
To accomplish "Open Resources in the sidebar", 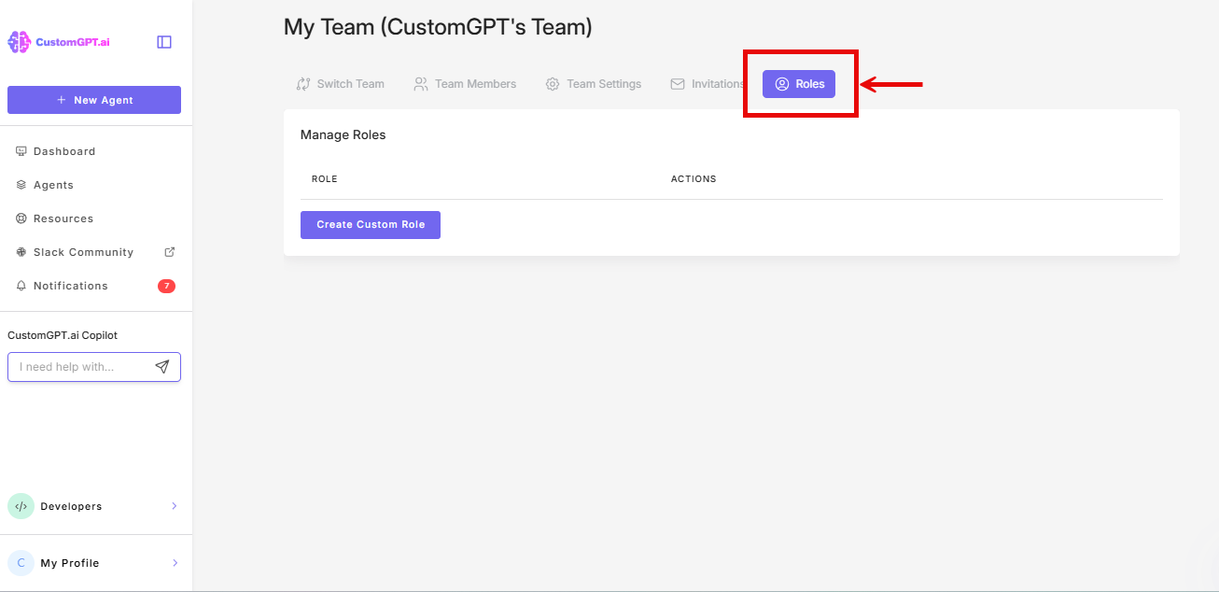I will [21, 218].
